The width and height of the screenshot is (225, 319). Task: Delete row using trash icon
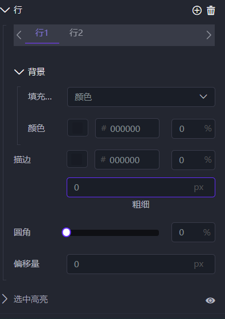coord(211,10)
